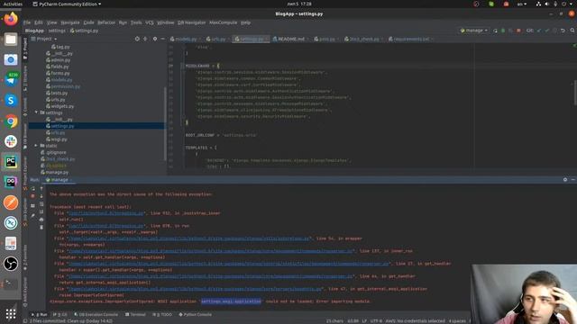Open Show Applications grid in dock
The image size is (577, 324).
click(11, 313)
